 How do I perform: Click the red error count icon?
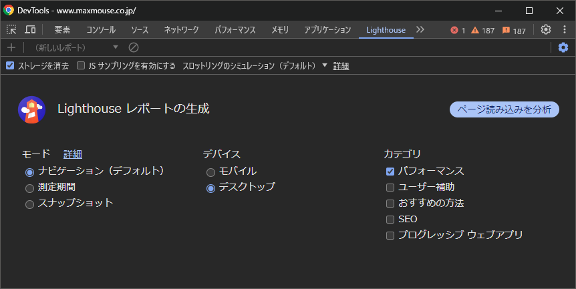[x=454, y=30]
